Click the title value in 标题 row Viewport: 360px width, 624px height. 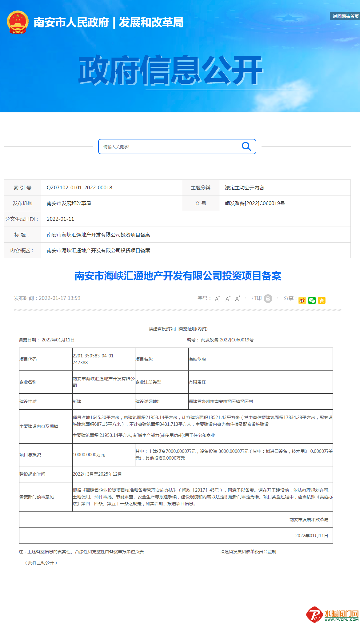tap(98, 235)
